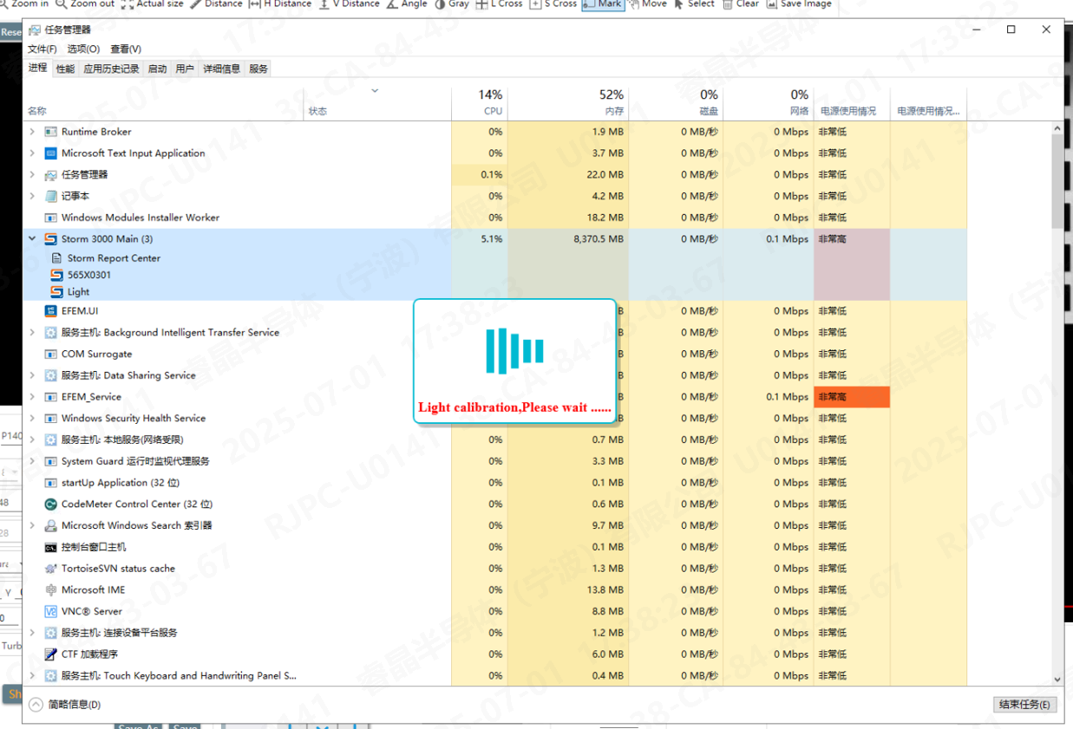
Task: Click the Runtime Broker process icon
Action: 50,132
